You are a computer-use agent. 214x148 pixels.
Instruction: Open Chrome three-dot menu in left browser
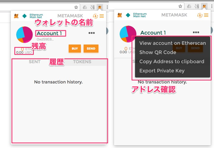click(x=107, y=7)
